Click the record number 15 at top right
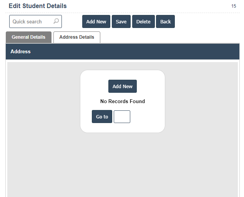Screen dimensions: 244x197 (x=234, y=6)
